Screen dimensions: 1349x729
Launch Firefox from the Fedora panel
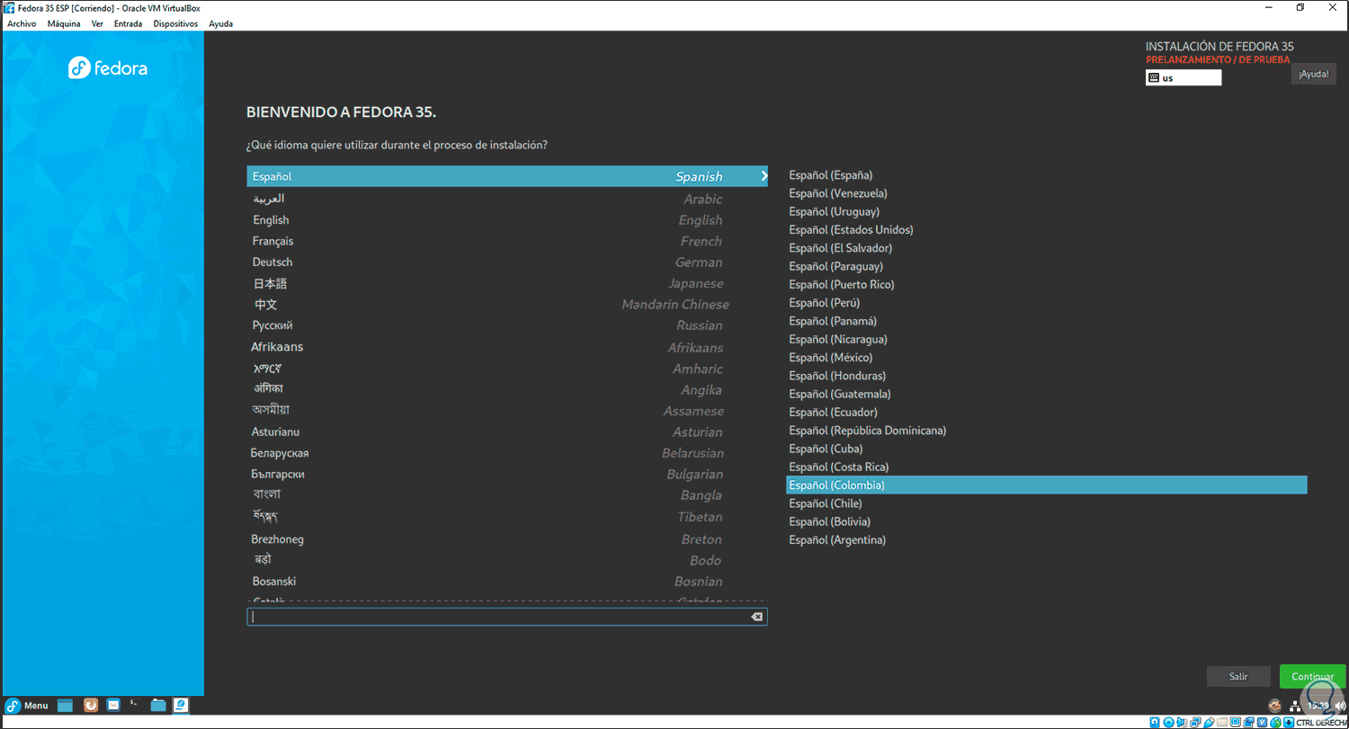(90, 706)
